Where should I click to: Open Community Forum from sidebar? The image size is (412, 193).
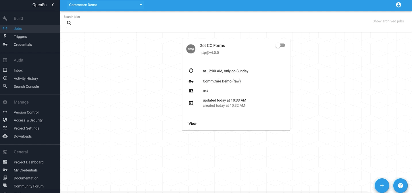29,186
